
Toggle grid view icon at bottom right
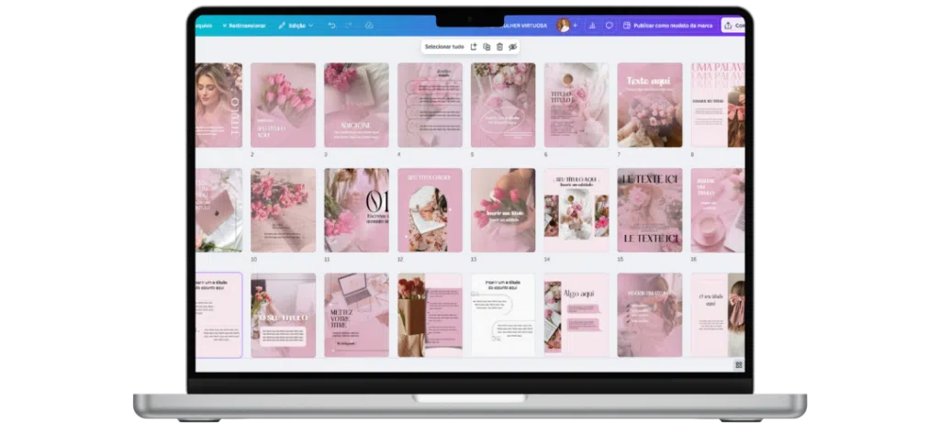click(739, 365)
